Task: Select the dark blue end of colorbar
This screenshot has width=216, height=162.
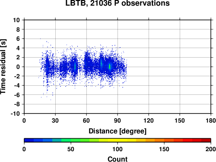Action: click(29, 140)
